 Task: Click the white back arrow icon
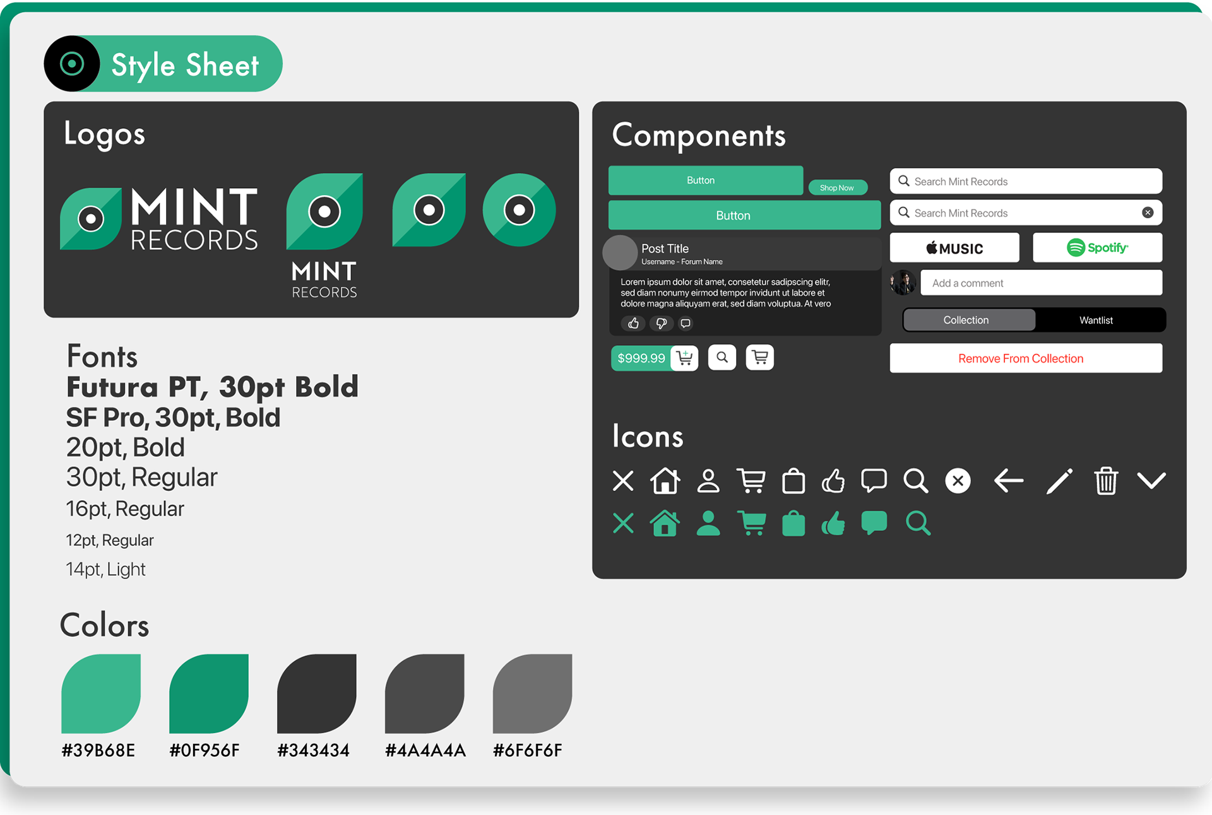[x=1008, y=481]
